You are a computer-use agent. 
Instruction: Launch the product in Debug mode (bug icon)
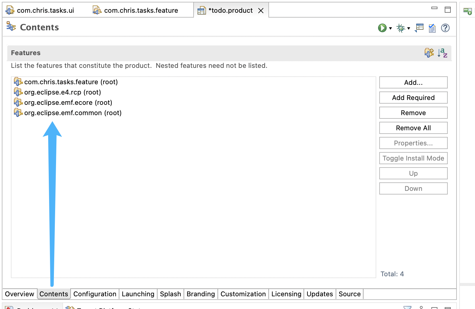click(400, 28)
